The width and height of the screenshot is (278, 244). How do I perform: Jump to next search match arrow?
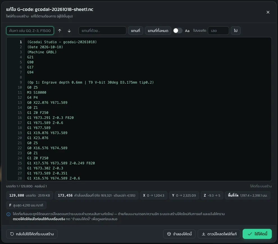69,31
